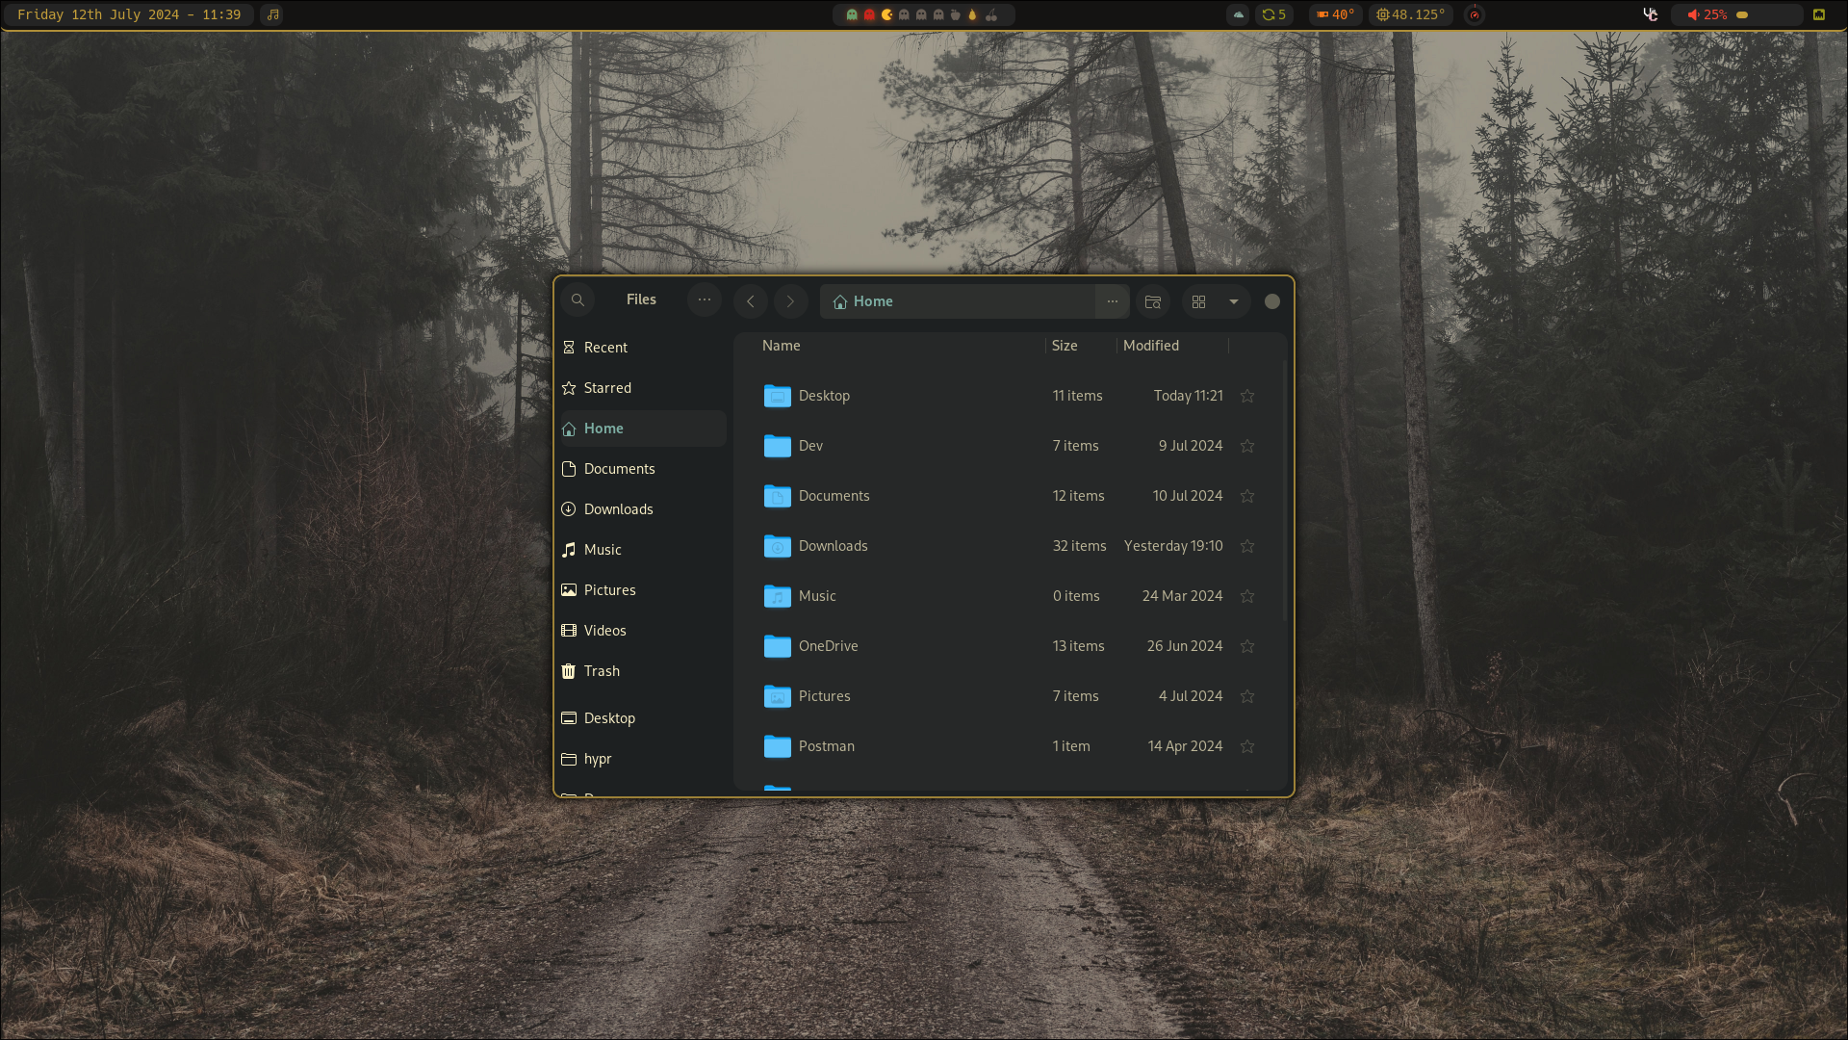Click the volume 25% indicator
Screen dimensions: 1848x1040
point(1707,14)
